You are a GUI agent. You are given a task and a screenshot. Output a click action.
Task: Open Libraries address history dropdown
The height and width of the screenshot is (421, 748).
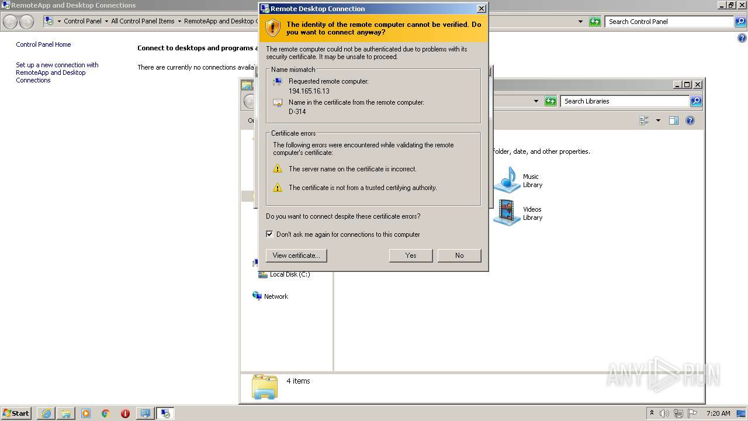[x=536, y=101]
